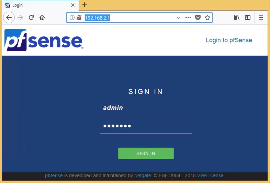The width and height of the screenshot is (270, 183).
Task: Reload the current page
Action: [x=31, y=18]
